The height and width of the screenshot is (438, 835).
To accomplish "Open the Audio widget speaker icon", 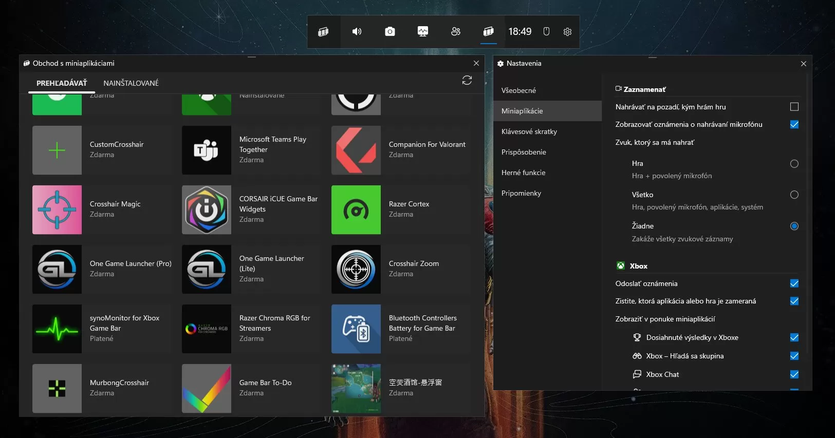I will 357,32.
